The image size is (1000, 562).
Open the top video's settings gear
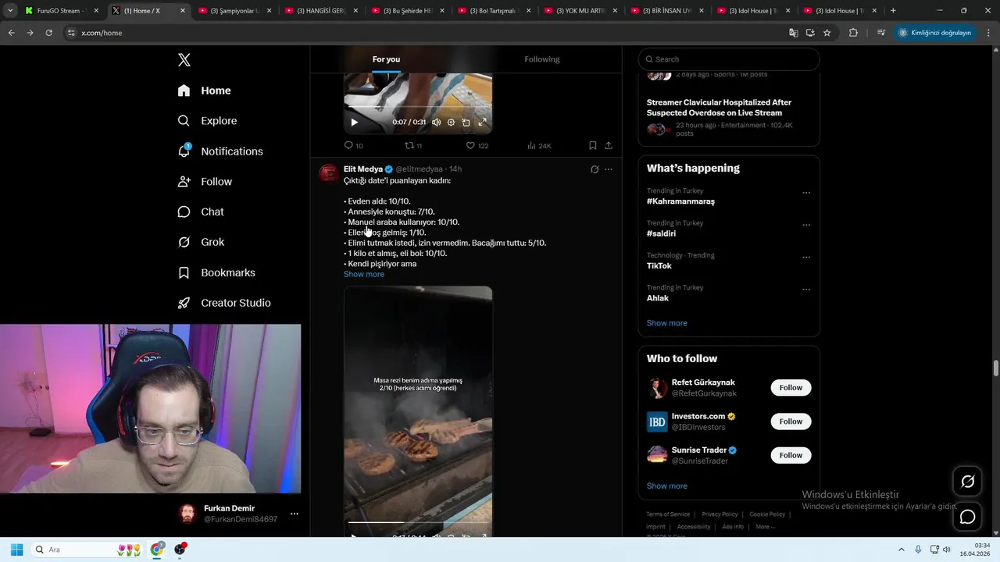[x=451, y=123]
